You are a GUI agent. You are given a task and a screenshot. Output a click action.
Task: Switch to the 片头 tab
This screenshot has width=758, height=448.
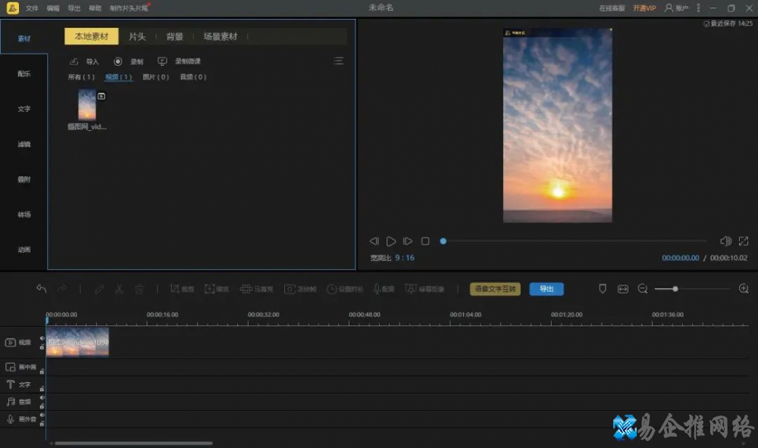137,36
